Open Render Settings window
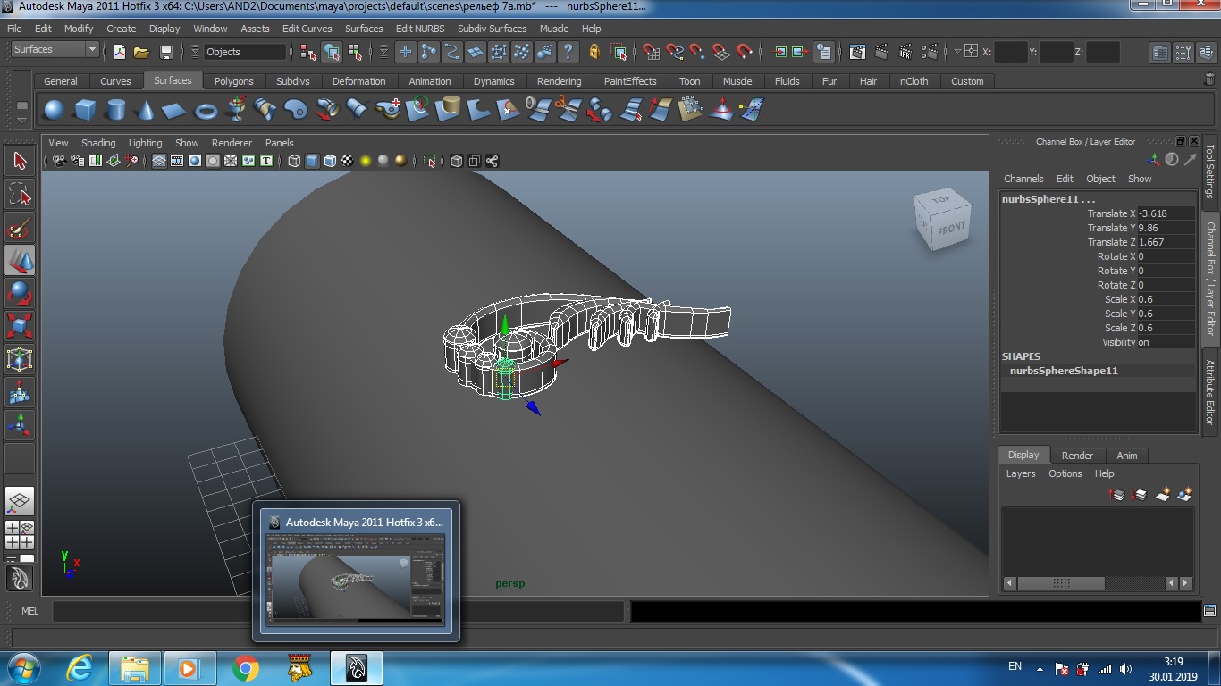 (930, 52)
